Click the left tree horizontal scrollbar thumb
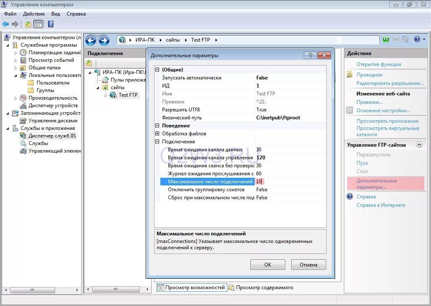 coord(32,290)
